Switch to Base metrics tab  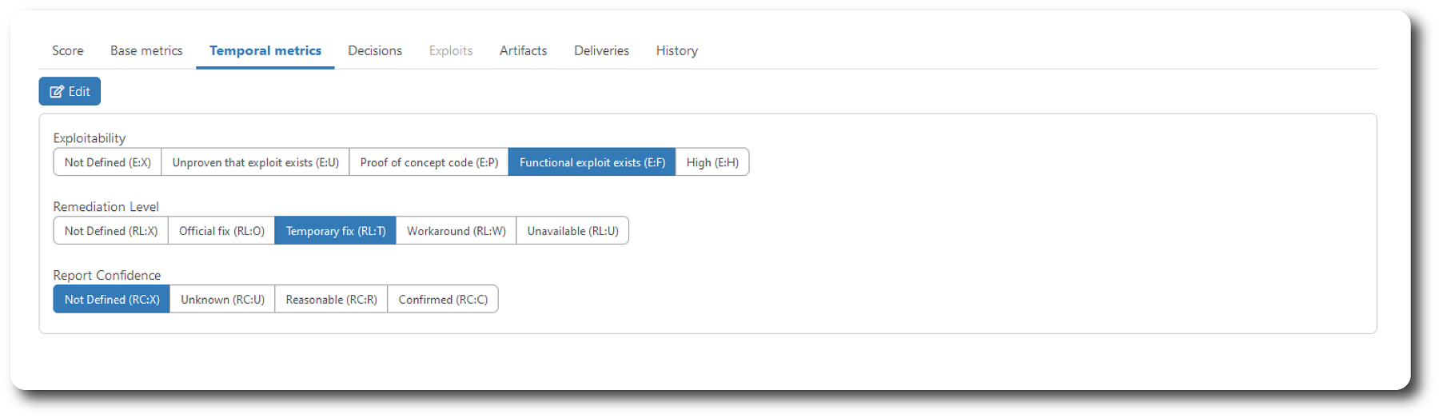click(146, 50)
